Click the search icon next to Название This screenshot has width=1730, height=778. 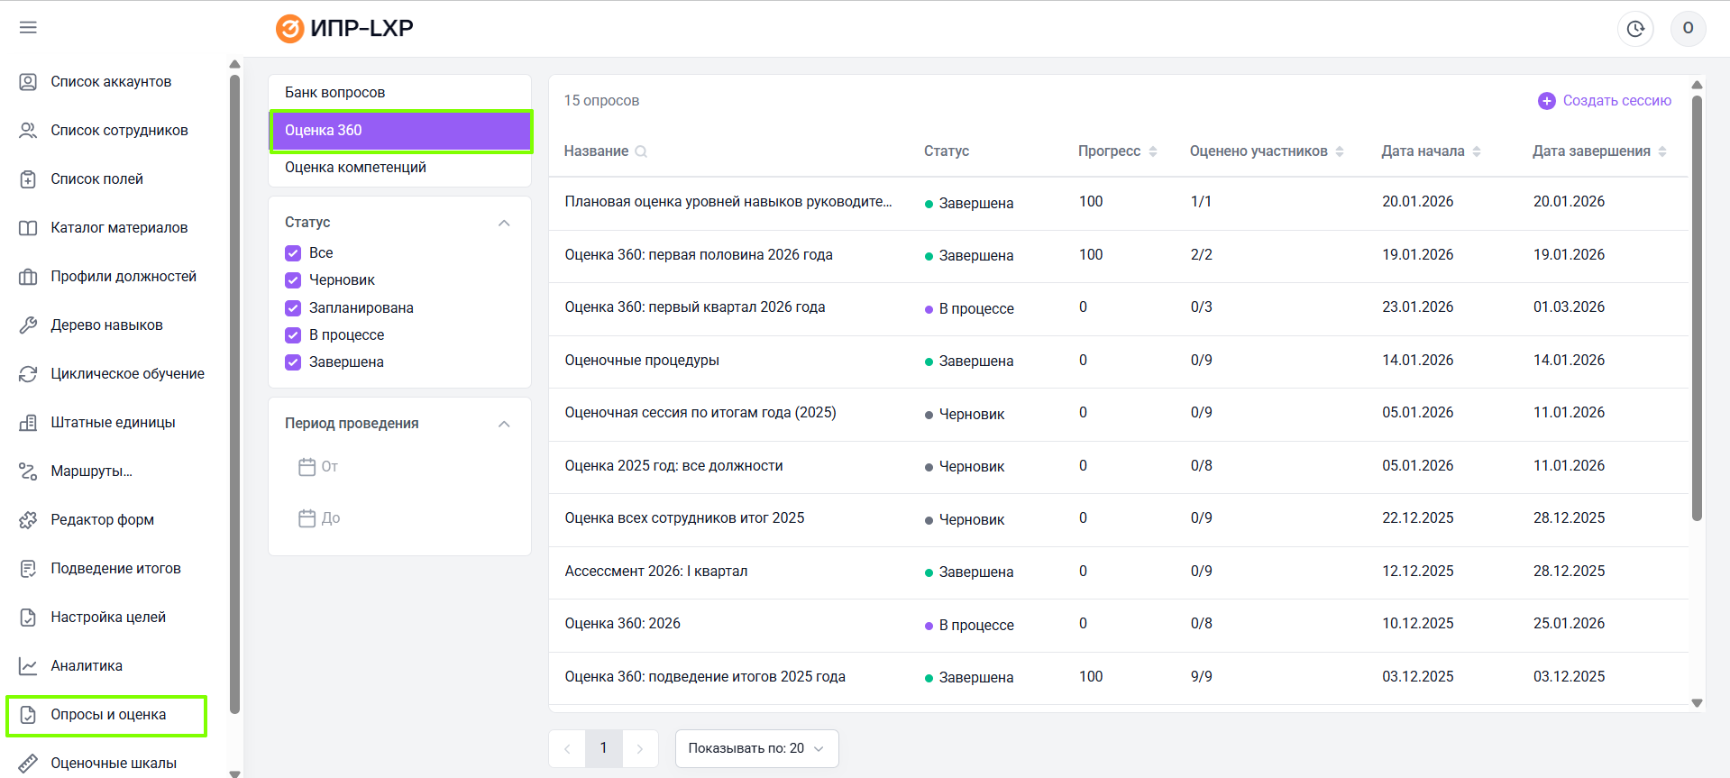pos(641,151)
